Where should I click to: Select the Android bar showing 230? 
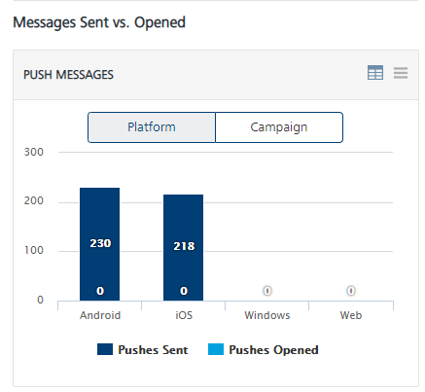100,244
